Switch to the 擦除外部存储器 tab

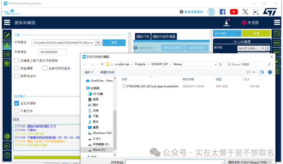coord(164,37)
